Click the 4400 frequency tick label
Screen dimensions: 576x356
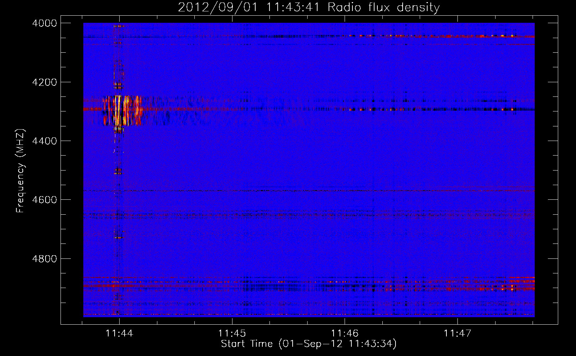(44, 141)
